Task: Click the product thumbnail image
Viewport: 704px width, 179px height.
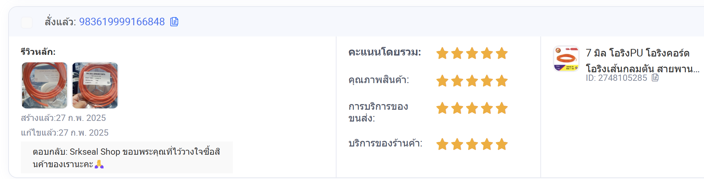Action: click(x=566, y=59)
